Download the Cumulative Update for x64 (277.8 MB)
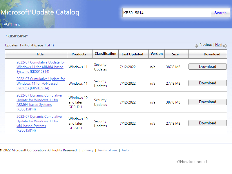The image size is (232, 174). 207,83
